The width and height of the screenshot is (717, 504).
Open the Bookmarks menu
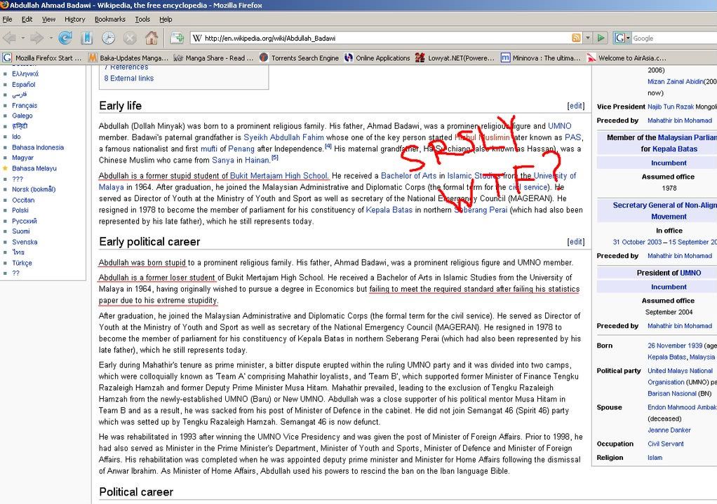click(109, 19)
